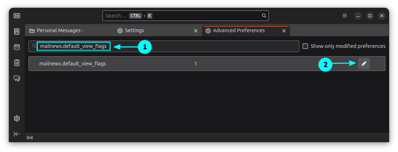Open the Chat space icon
This screenshot has height=152, width=398.
point(16,78)
